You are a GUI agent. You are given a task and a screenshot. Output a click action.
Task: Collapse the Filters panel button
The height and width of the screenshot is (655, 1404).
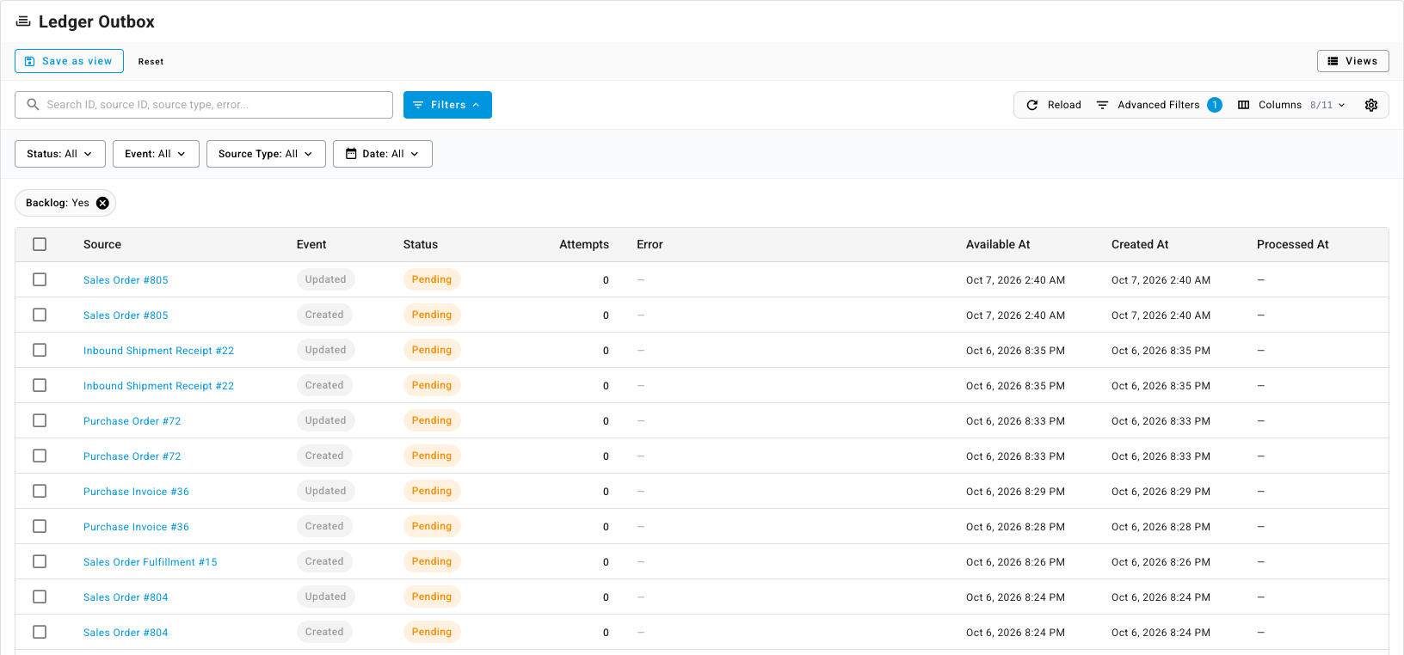point(447,105)
